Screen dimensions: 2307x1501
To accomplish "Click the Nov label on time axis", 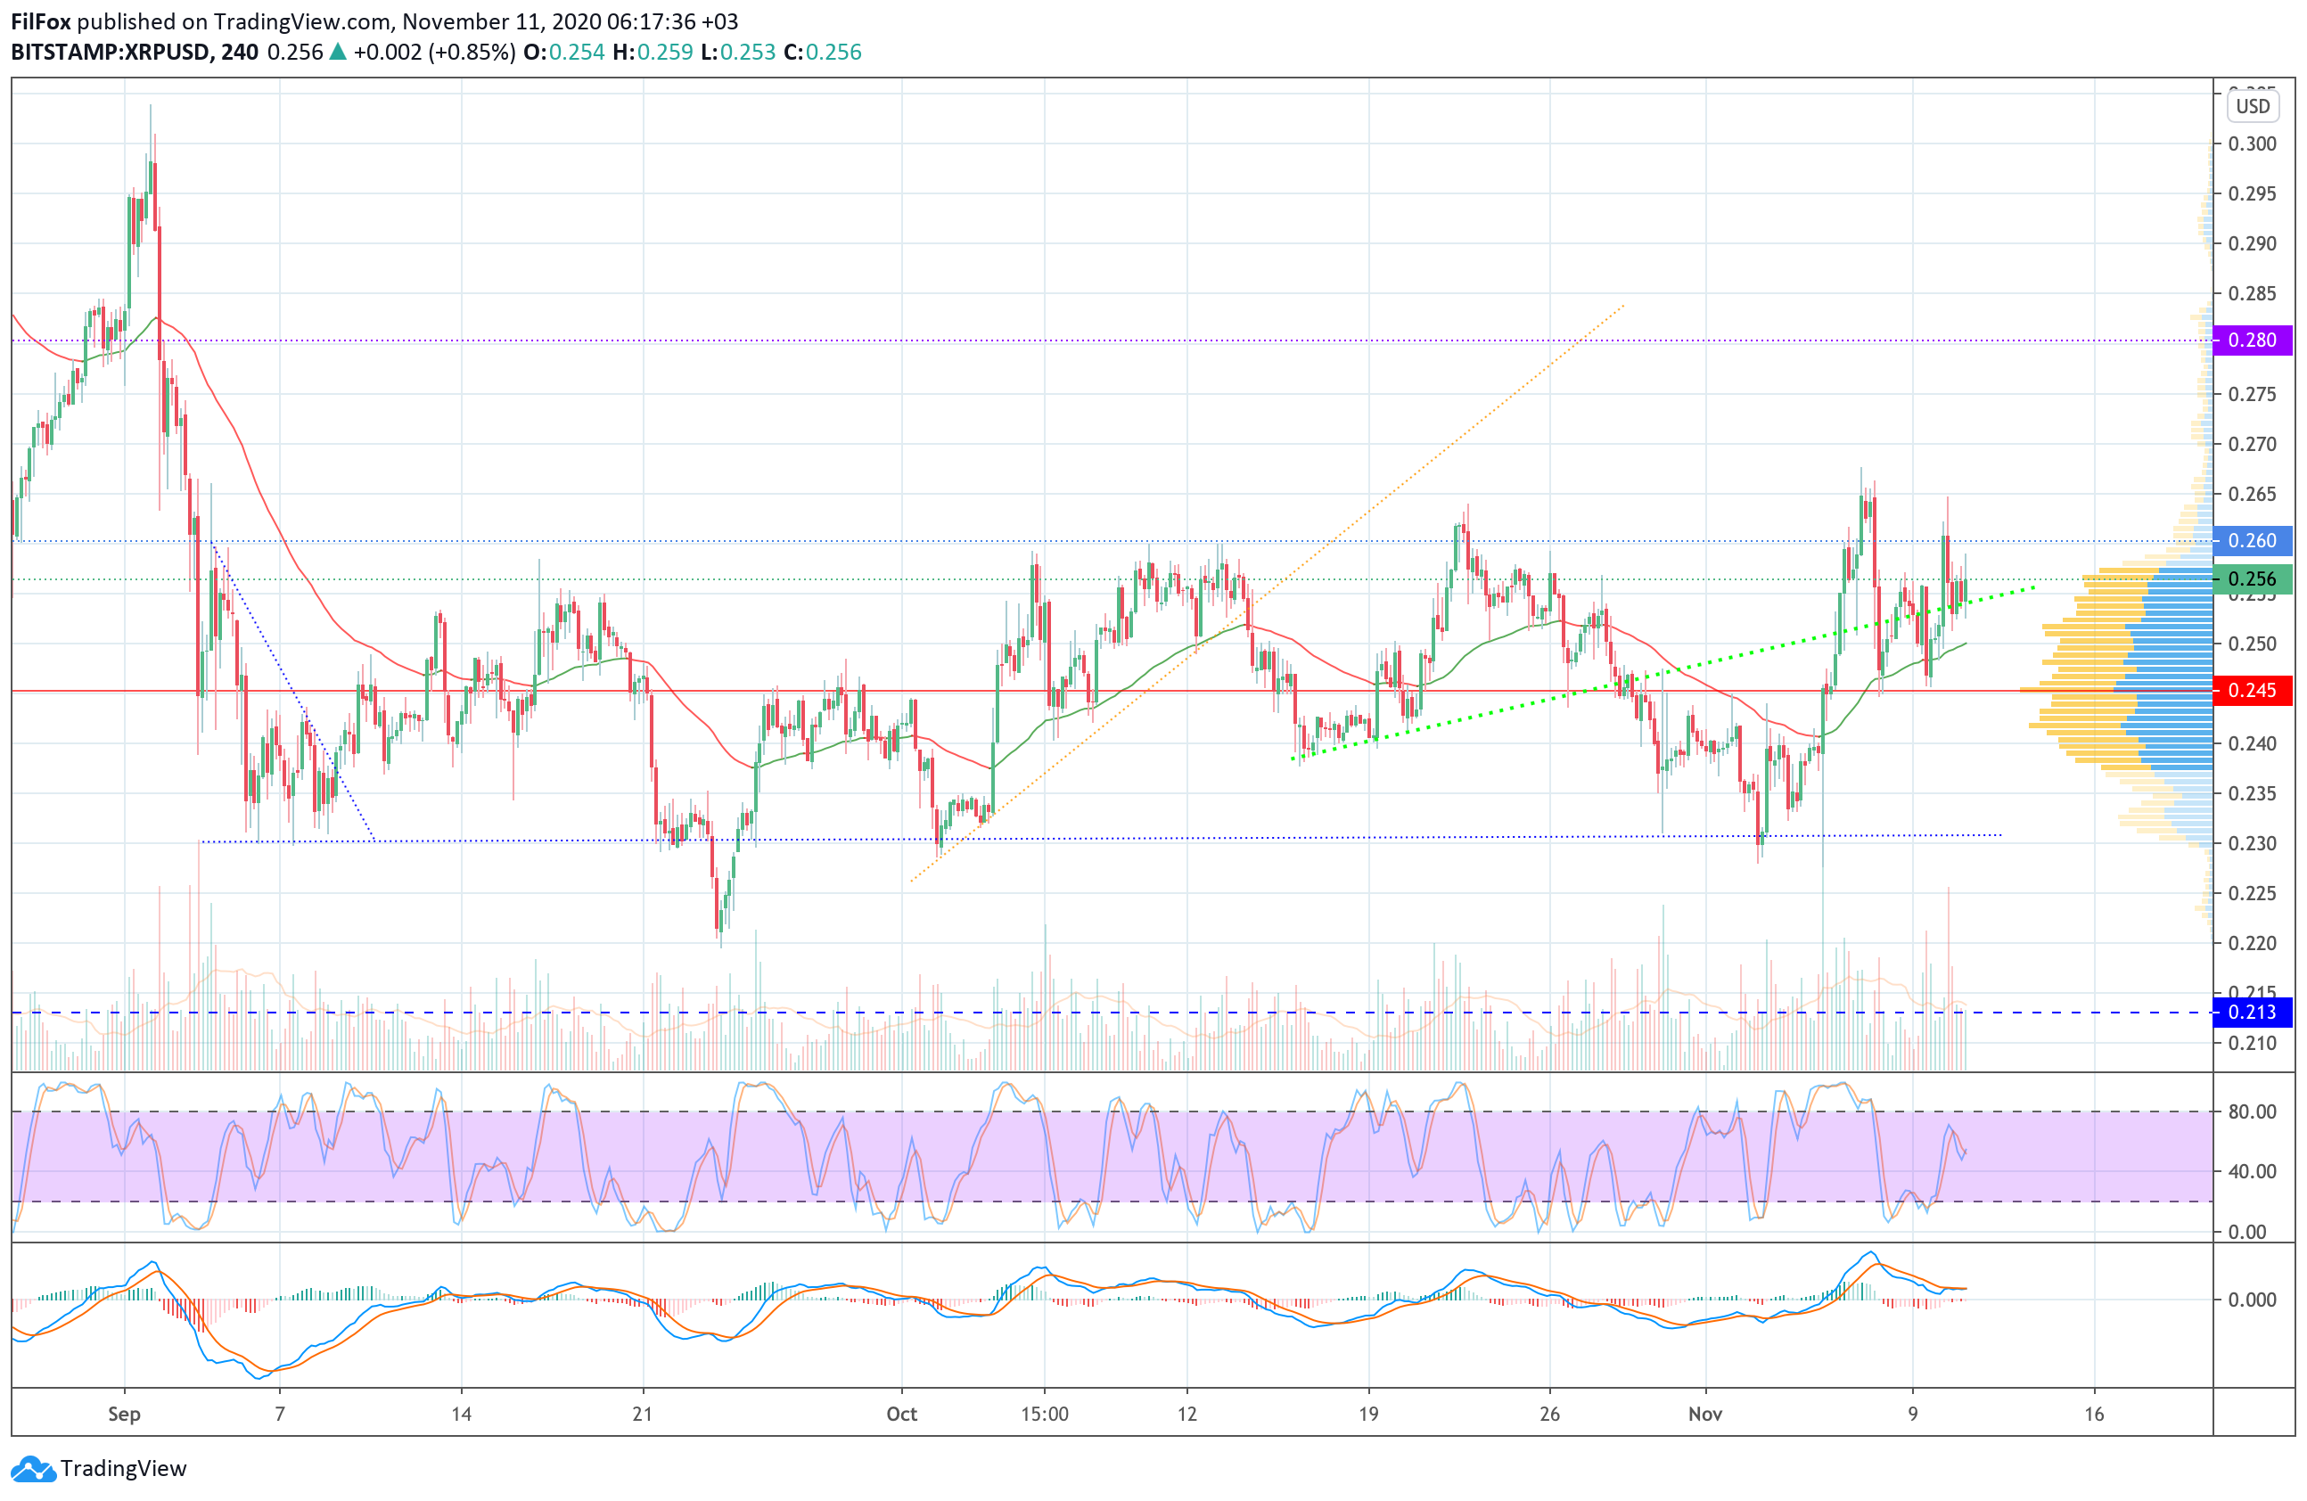I will pyautogui.click(x=1705, y=1414).
